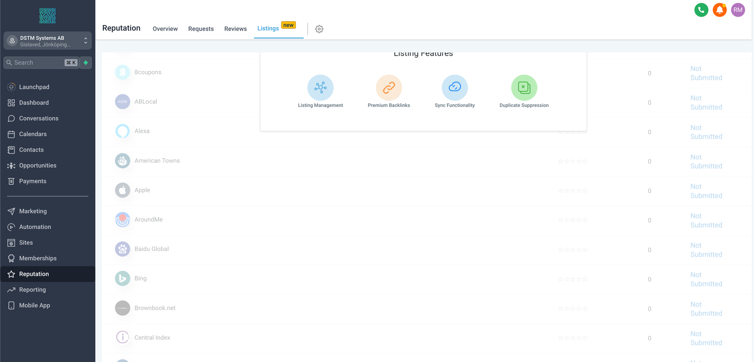Screen dimensions: 754x362
Task: Open Reputation settings gear icon
Action: (319, 29)
